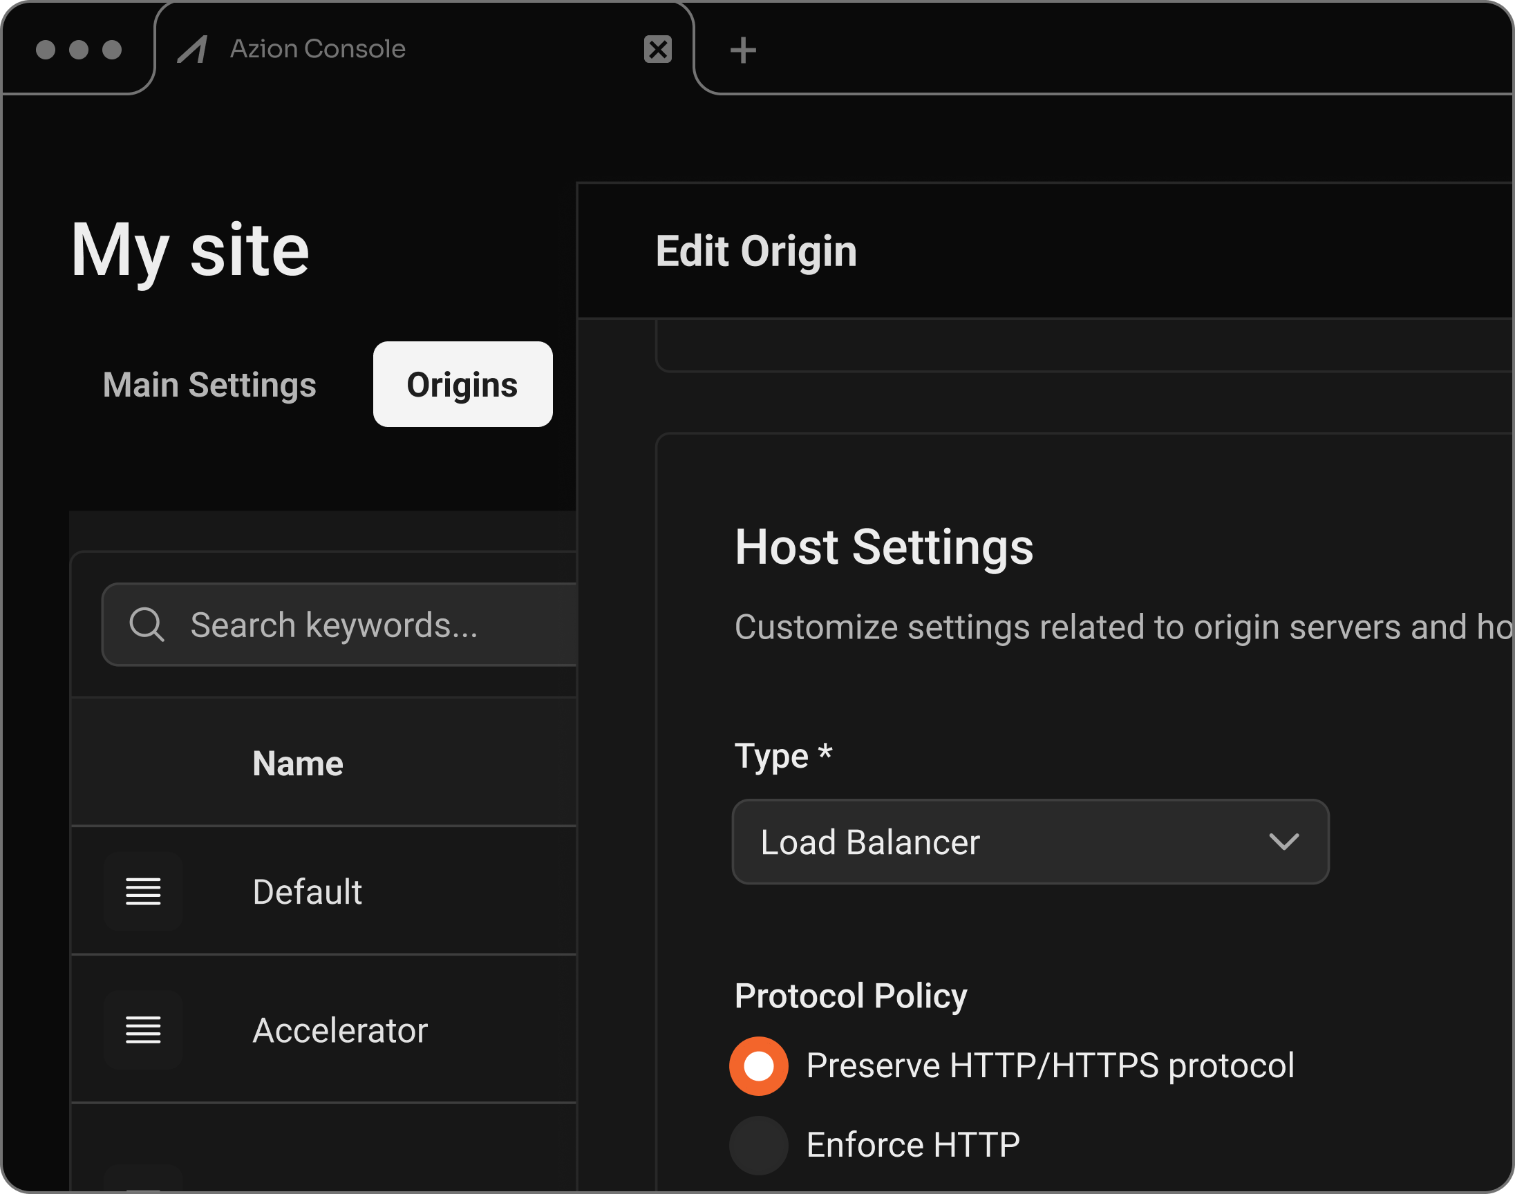The image size is (1515, 1194).
Task: Close the Azion Console browser tab
Action: (657, 50)
